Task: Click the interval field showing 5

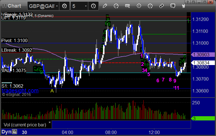Action: (77, 6)
